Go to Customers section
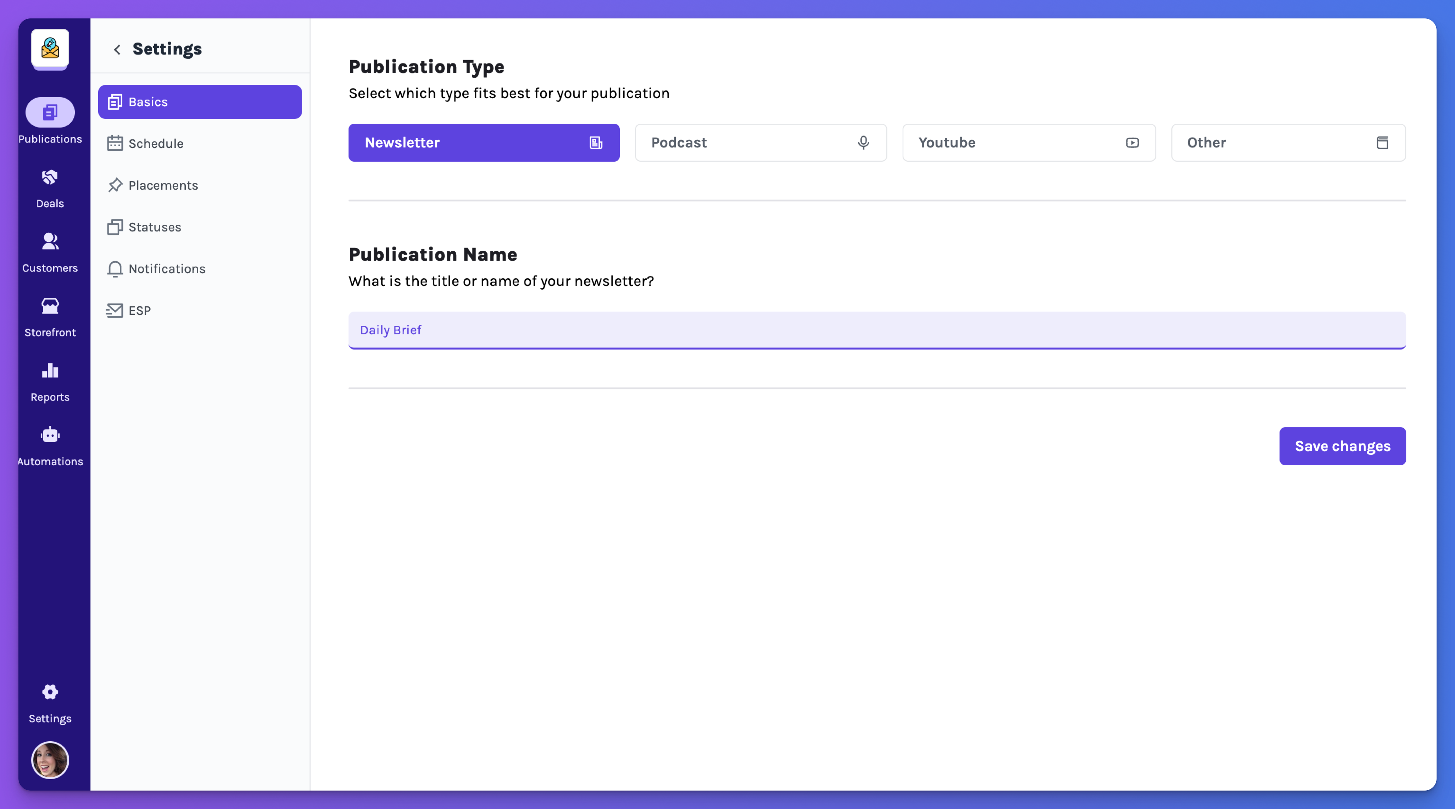This screenshot has height=809, width=1455. click(x=50, y=252)
